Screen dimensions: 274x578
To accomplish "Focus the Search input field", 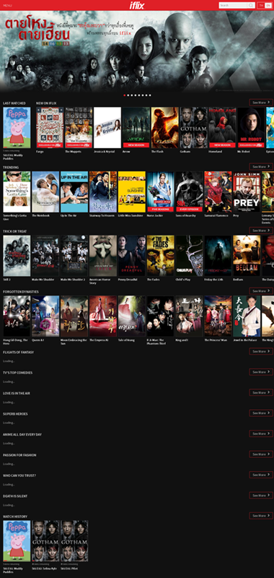I will point(234,5).
